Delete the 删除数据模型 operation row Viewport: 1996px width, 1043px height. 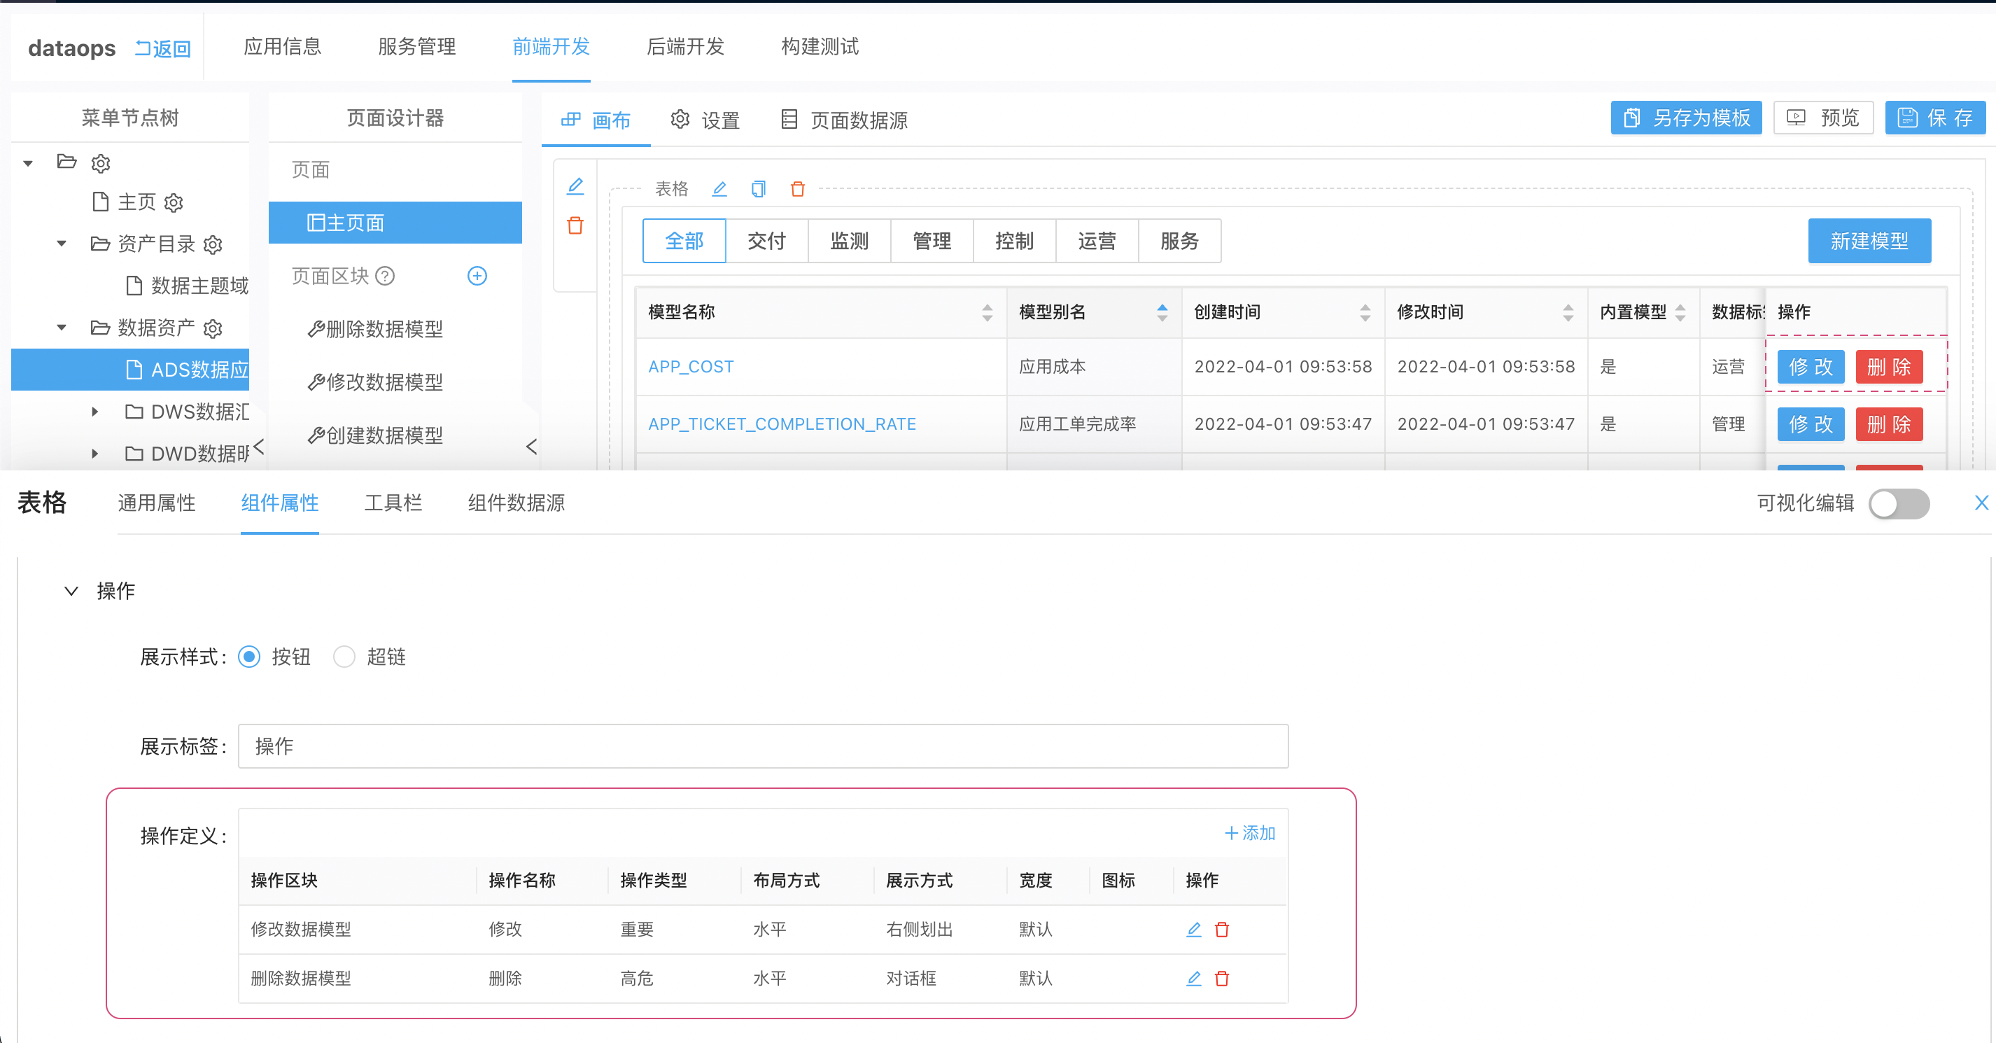click(1222, 978)
